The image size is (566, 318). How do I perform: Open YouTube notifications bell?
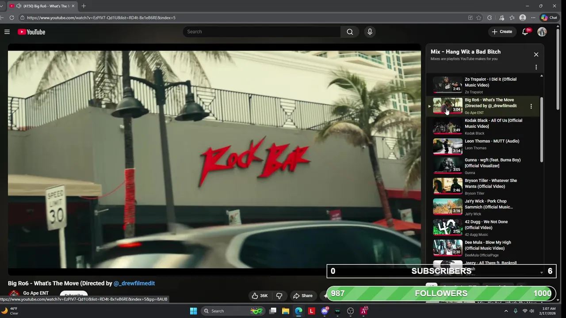[525, 32]
